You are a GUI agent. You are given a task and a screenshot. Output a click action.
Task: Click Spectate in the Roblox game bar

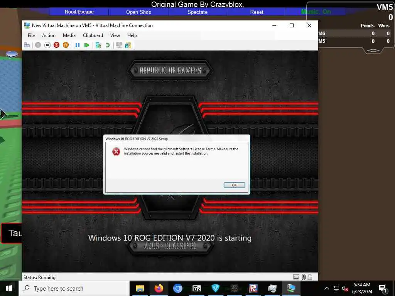[197, 12]
